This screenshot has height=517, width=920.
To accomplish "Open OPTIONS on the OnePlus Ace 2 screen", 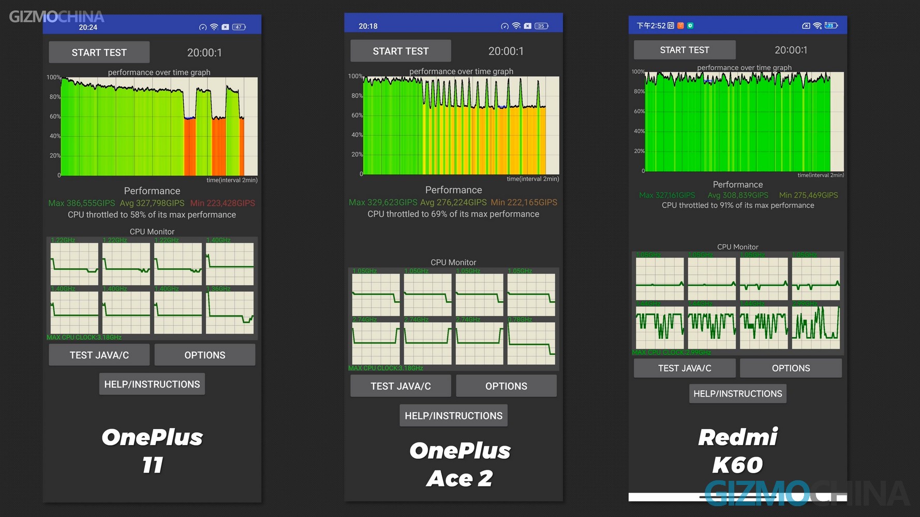I will coord(506,386).
